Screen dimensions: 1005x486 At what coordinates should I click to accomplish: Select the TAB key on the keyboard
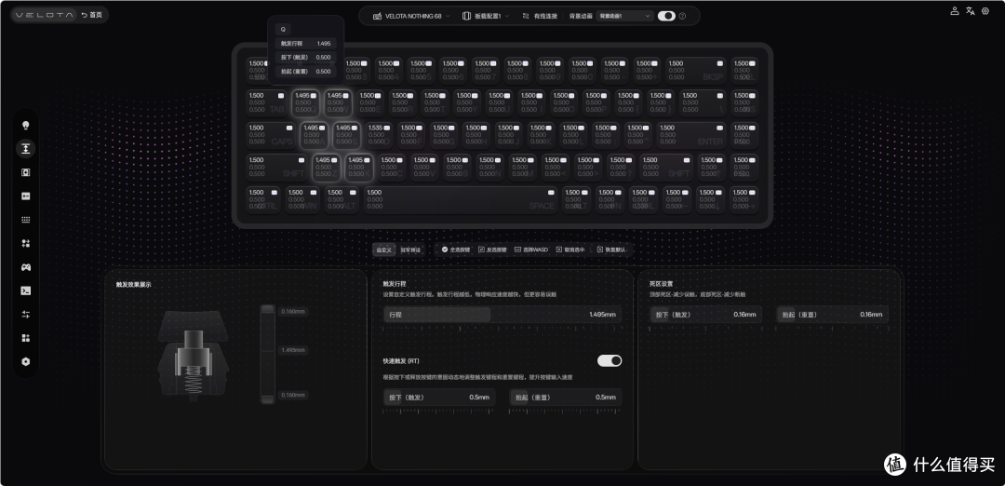(267, 102)
